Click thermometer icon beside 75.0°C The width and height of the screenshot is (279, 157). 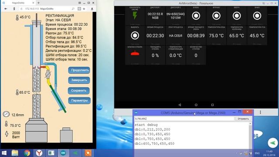point(7,124)
